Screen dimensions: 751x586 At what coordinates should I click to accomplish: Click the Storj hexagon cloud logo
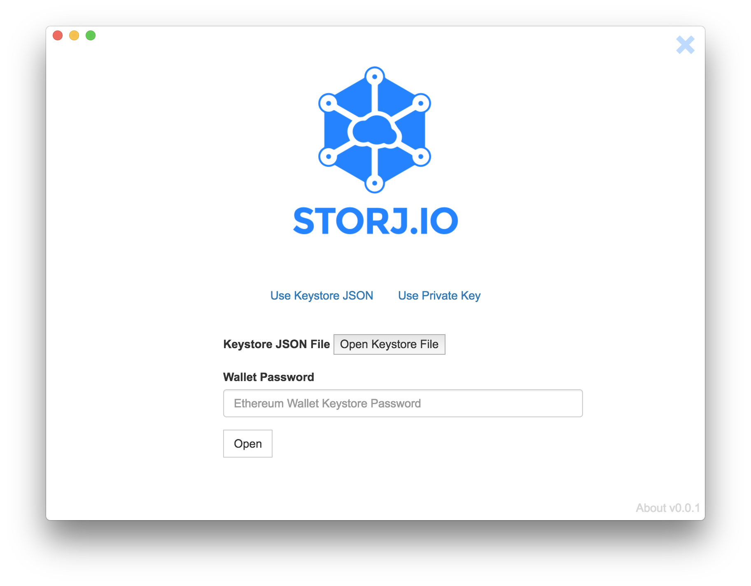tap(375, 130)
